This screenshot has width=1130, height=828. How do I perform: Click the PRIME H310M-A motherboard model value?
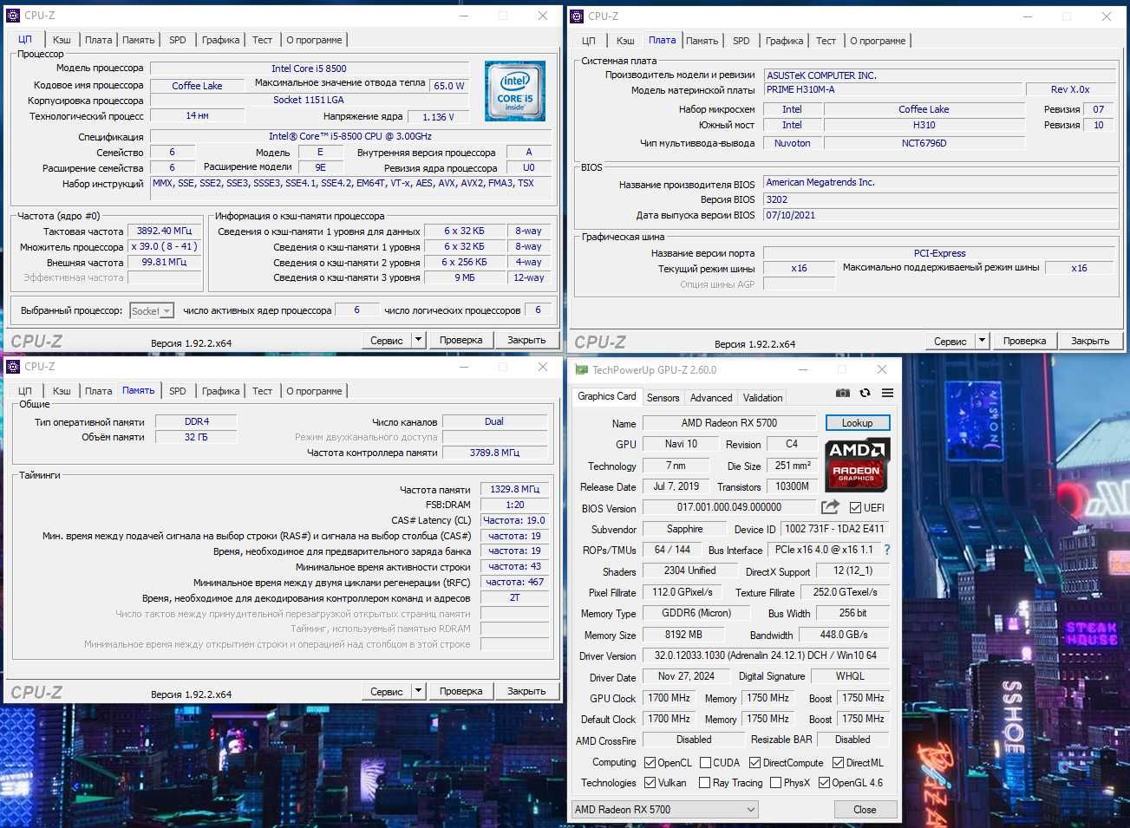click(893, 89)
